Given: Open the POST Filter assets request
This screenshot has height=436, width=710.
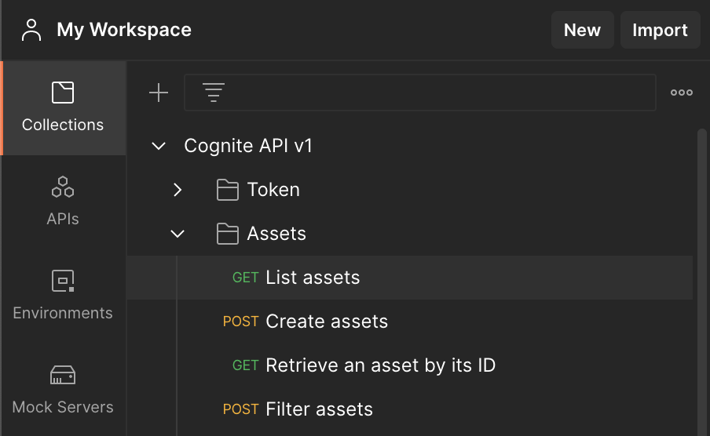Looking at the screenshot, I should [x=410, y=409].
